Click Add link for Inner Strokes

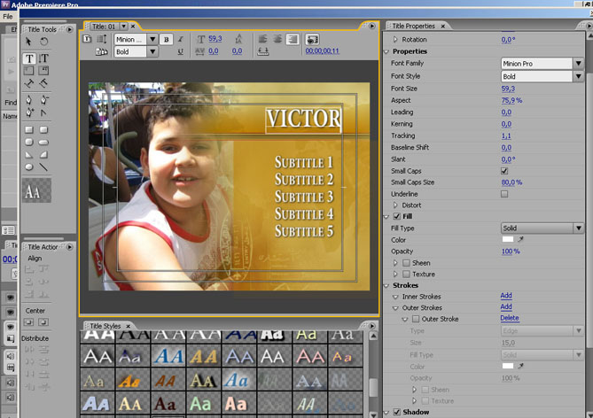(505, 296)
